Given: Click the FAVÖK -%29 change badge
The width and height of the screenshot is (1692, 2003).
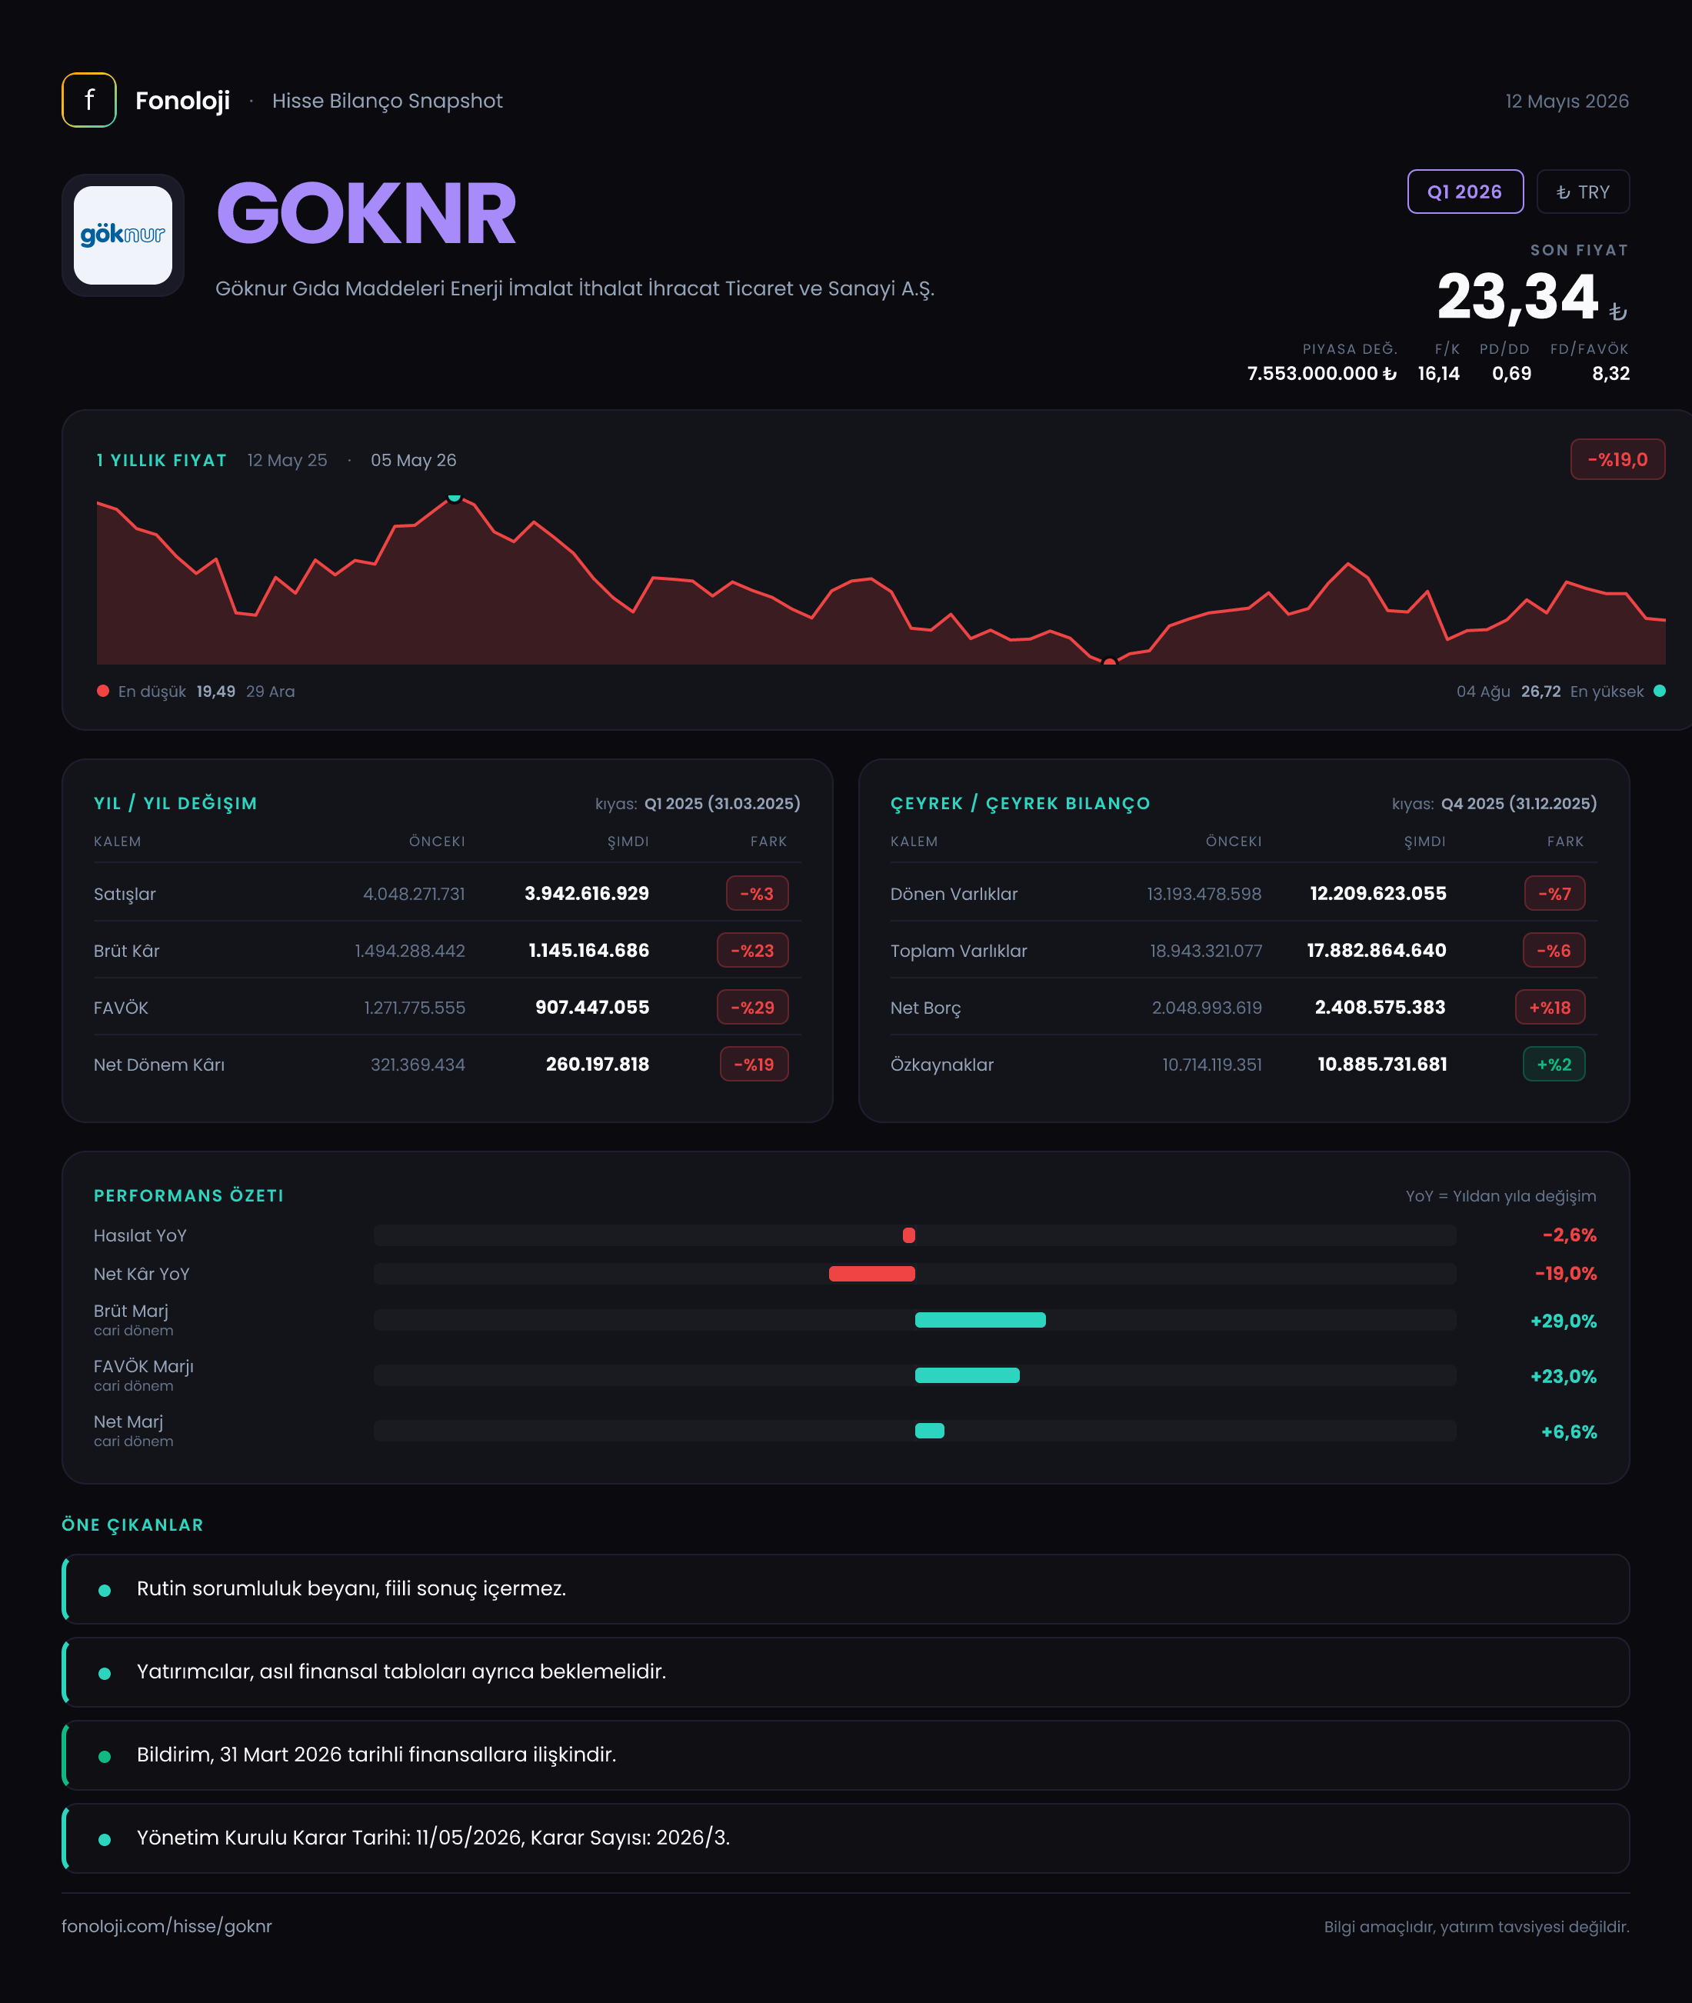Looking at the screenshot, I should coord(752,1007).
